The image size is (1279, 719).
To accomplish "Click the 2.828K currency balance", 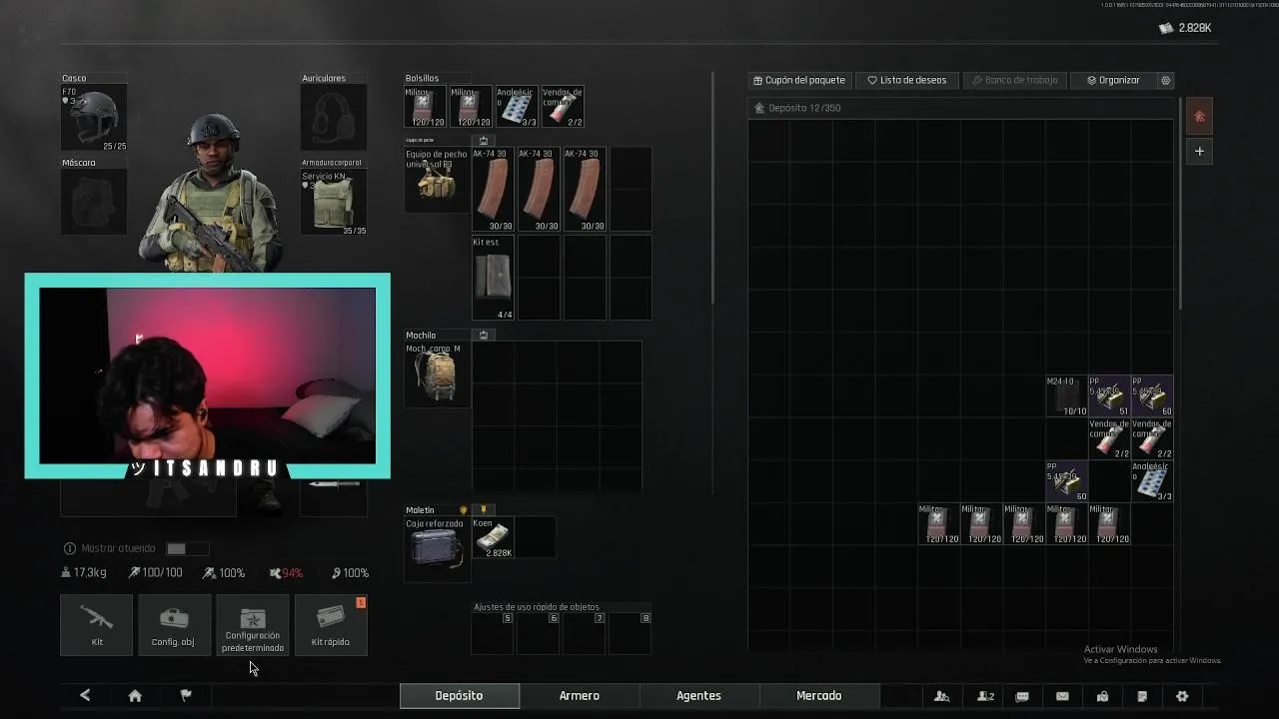I will pos(1185,28).
